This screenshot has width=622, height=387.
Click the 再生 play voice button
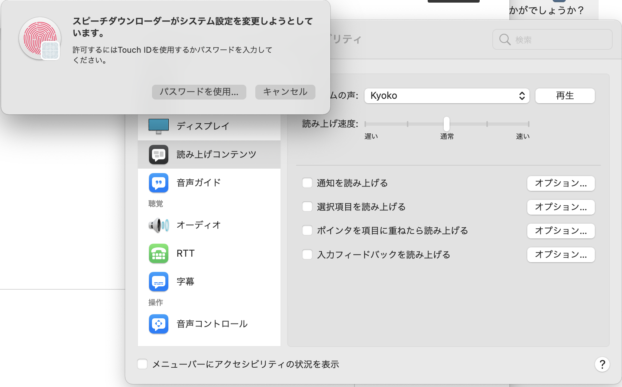(x=565, y=96)
